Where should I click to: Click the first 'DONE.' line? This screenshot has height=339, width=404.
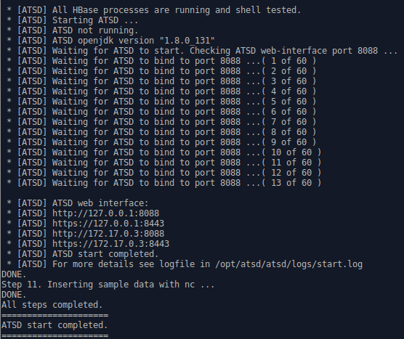click(14, 274)
